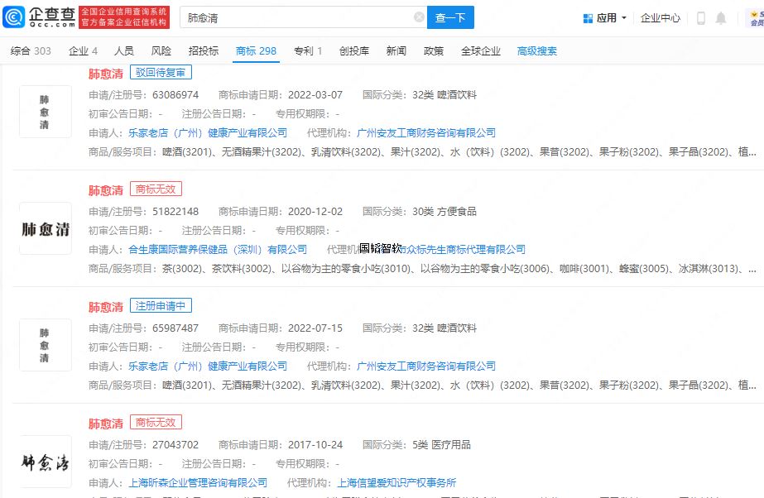Select application date 2017-10-24

tap(315, 444)
